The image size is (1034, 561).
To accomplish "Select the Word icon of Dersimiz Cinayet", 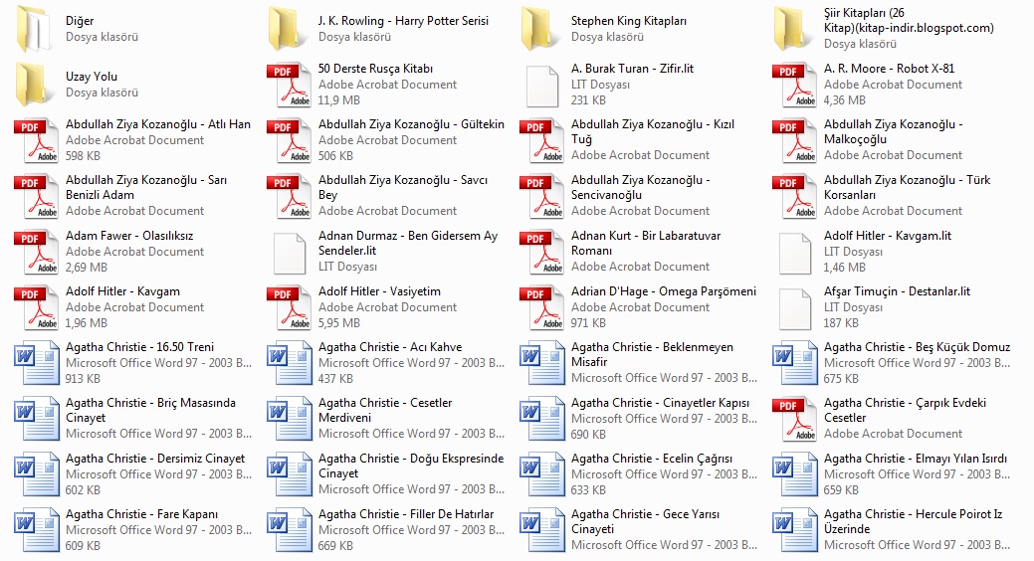I will click(36, 474).
